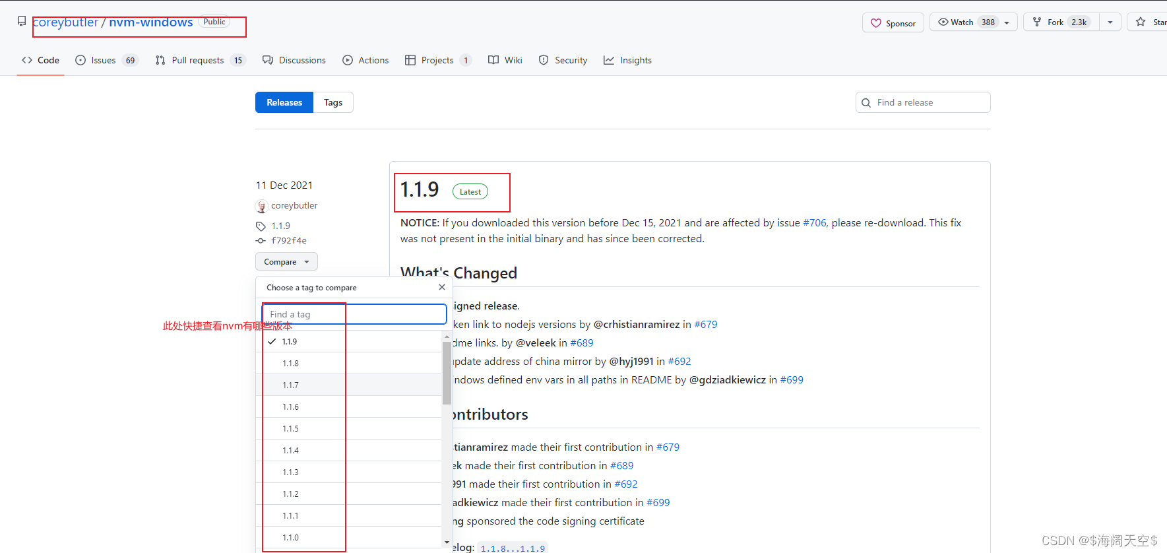The image size is (1167, 553).
Task: Open the coreybutler owner link
Action: (65, 22)
